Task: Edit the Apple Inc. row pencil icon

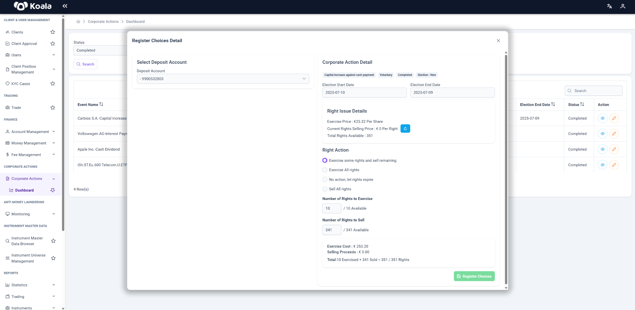Action: click(614, 149)
